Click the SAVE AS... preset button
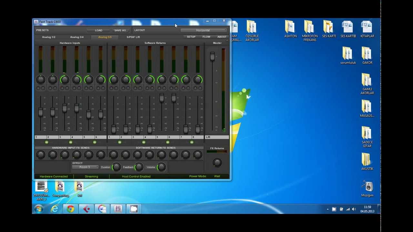Screen dimensions: 413x232 point(120,30)
